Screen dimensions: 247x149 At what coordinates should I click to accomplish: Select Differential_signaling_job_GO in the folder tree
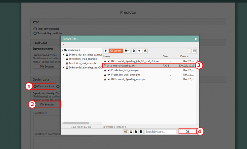[85, 68]
